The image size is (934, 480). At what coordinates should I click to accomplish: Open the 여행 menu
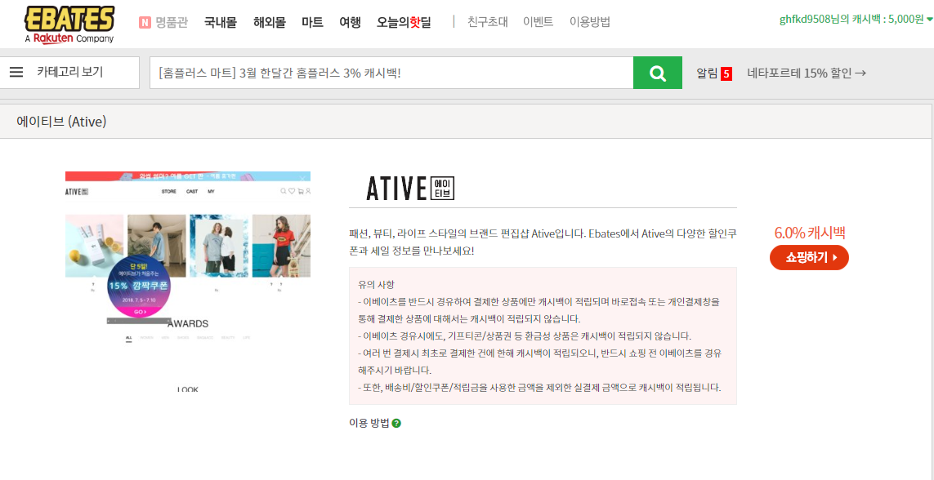point(351,23)
